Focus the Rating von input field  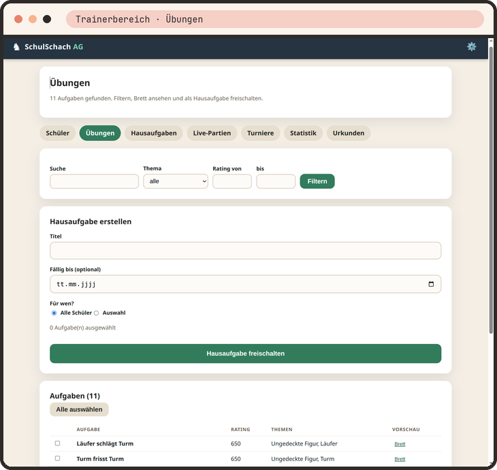[232, 181]
